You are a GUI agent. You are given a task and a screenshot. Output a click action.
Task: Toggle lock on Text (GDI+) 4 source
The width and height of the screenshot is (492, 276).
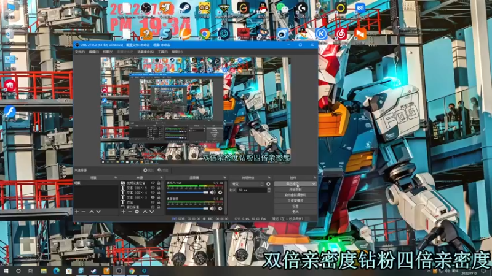point(159,193)
